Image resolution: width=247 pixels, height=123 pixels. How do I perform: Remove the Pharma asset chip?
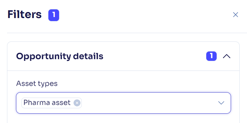tap(77, 103)
